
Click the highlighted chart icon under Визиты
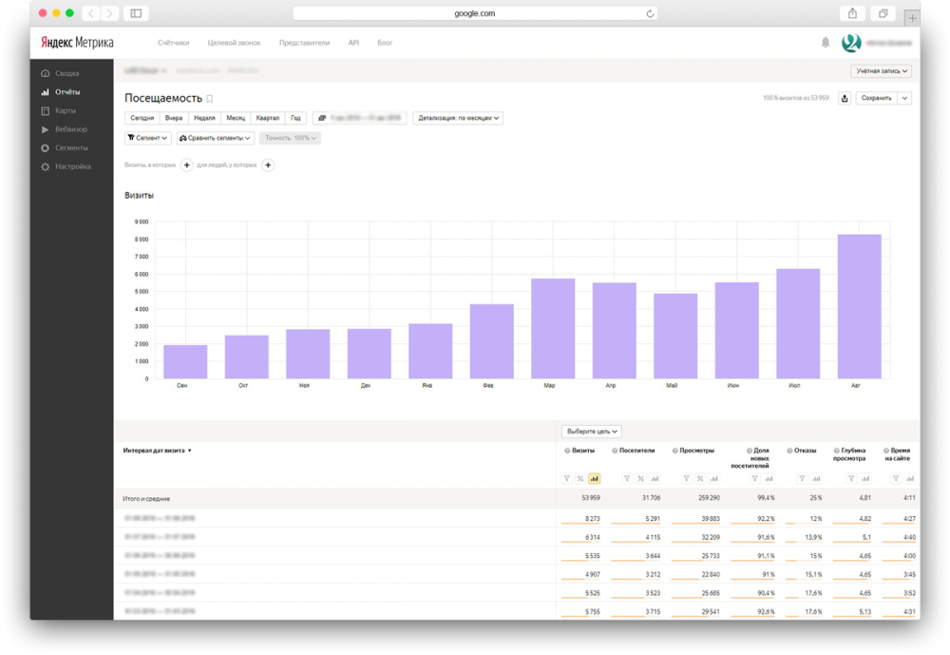coord(595,478)
